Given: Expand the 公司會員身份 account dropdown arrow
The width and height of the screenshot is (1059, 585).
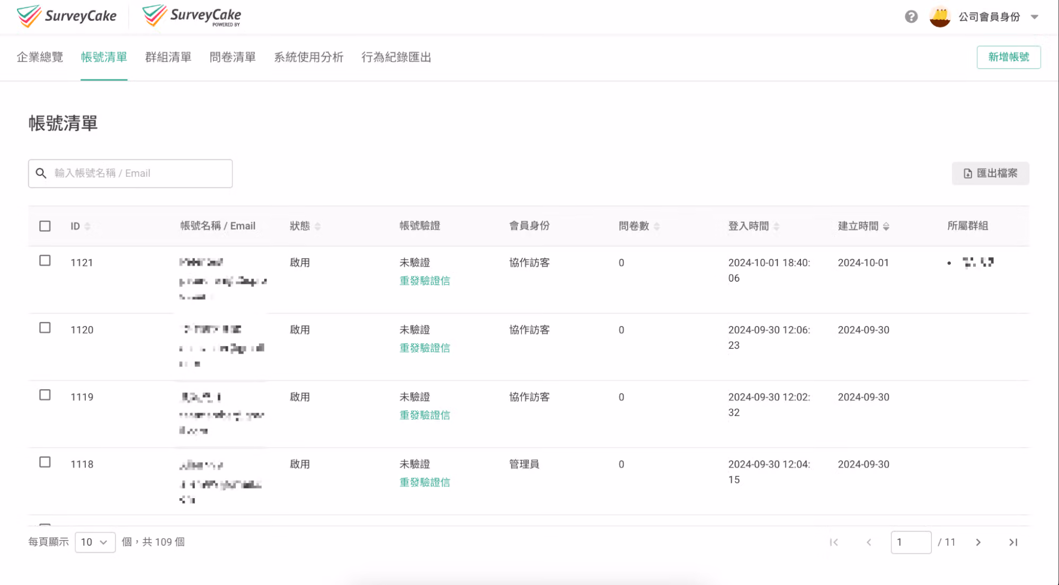Looking at the screenshot, I should (x=1034, y=17).
